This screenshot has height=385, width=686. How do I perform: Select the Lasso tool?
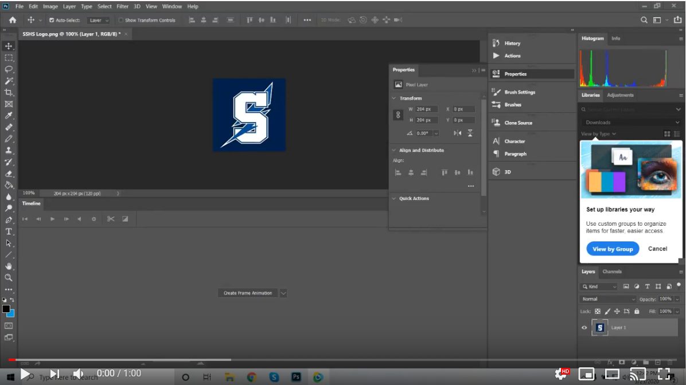pos(8,69)
